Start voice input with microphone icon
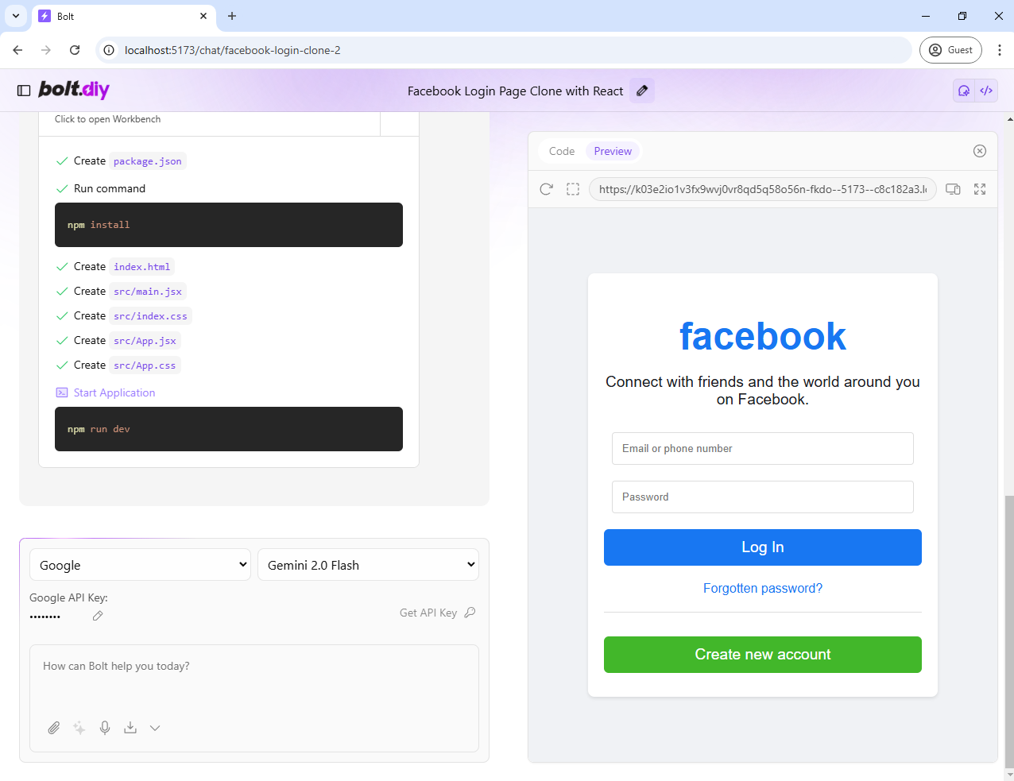1014x781 pixels. [105, 728]
